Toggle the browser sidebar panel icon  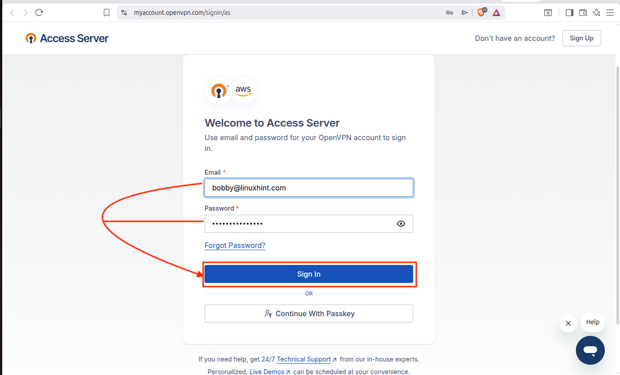[x=569, y=13]
